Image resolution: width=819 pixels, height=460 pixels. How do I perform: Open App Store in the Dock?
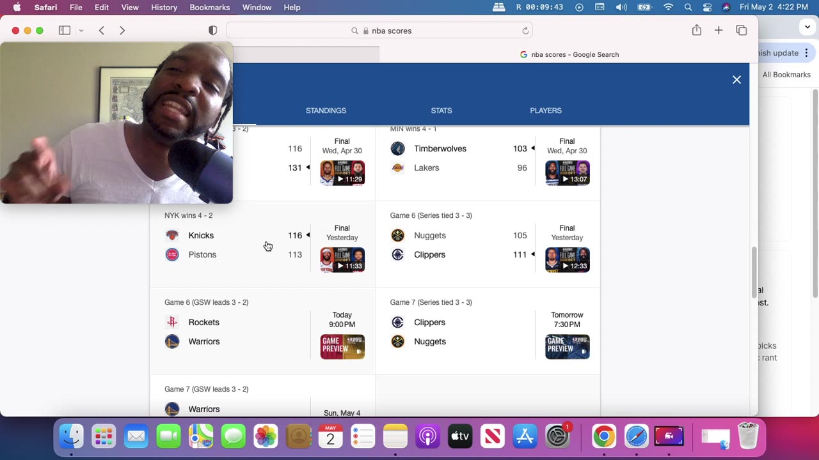point(525,436)
